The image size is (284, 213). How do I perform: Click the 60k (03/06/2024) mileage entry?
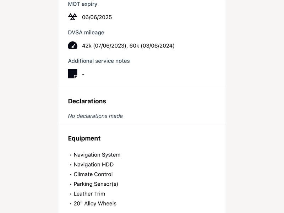tap(152, 46)
